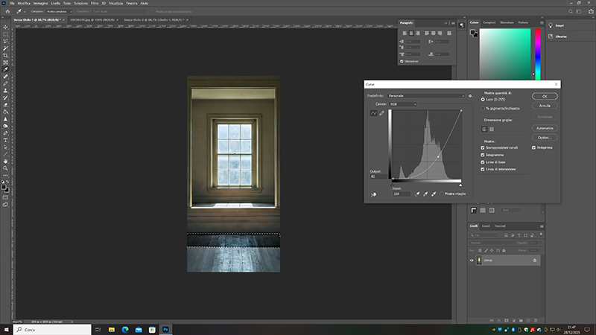Click the Input value field in Curve
Viewport: 596px width, 335px height.
point(402,194)
